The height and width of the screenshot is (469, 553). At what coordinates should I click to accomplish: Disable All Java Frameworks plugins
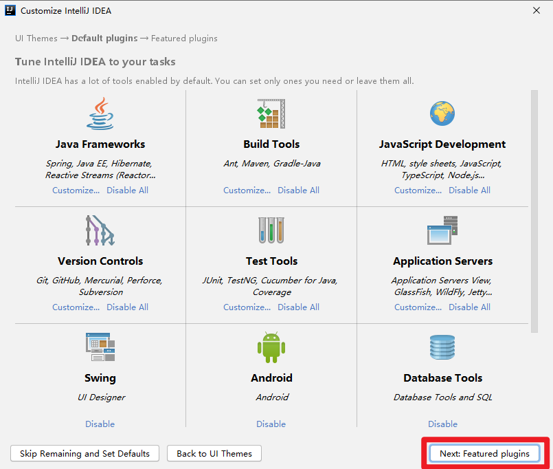[x=127, y=190]
